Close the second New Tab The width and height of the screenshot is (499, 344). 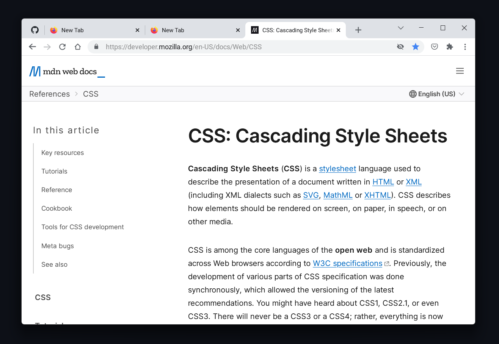click(238, 30)
